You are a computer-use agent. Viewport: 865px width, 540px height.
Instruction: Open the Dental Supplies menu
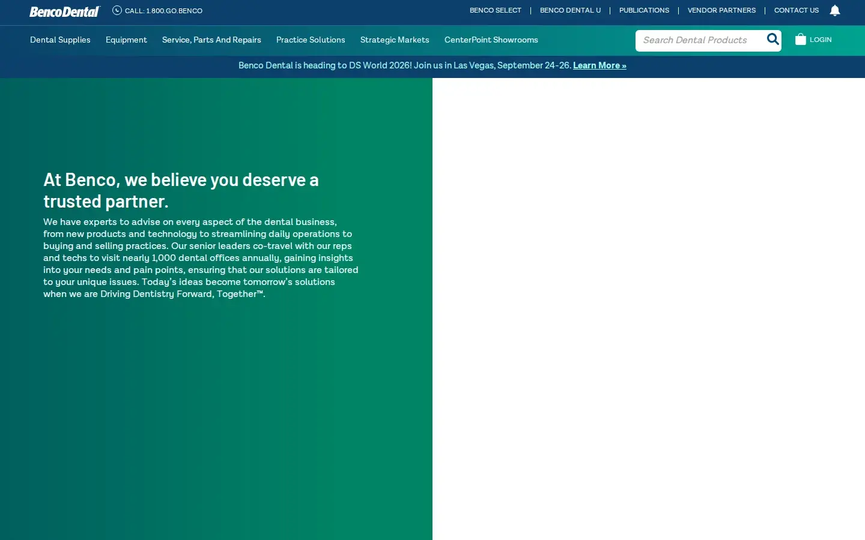pos(60,40)
